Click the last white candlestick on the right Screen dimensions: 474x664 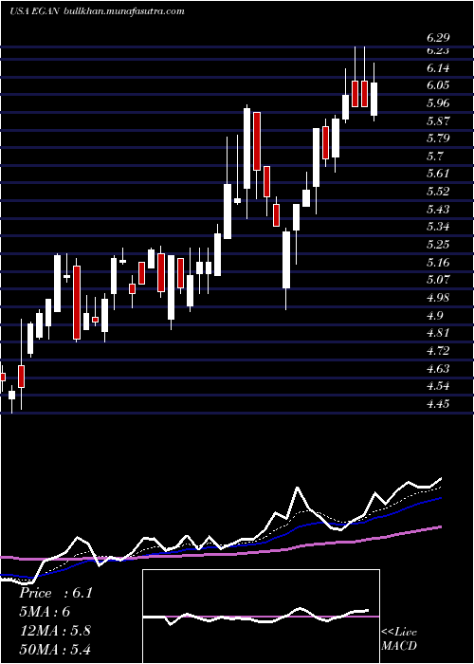point(374,99)
